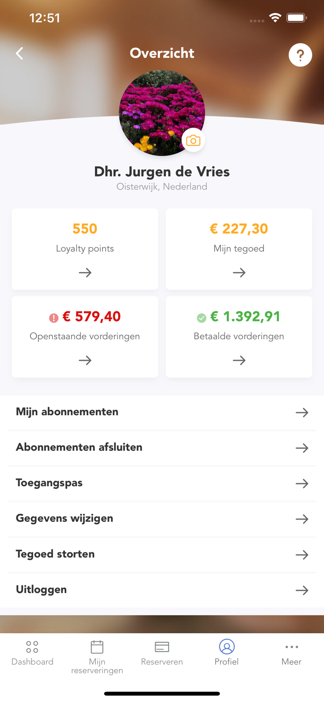Open the Meer ellipsis icon
The width and height of the screenshot is (324, 702).
pos(291,646)
